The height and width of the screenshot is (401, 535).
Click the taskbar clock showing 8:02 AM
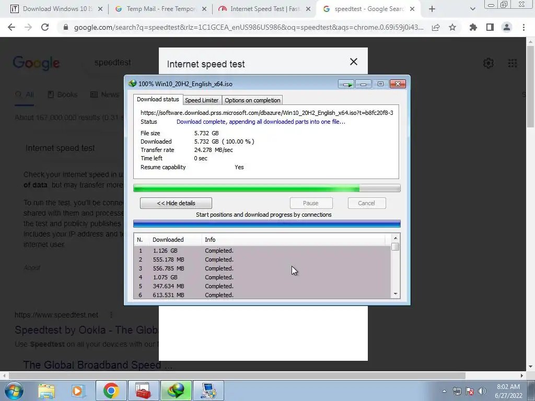click(x=508, y=391)
